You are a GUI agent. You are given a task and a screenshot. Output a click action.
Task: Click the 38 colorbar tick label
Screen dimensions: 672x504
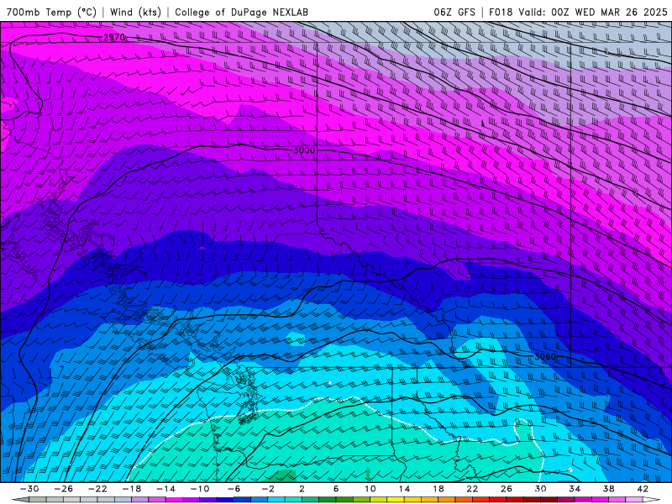pos(608,489)
